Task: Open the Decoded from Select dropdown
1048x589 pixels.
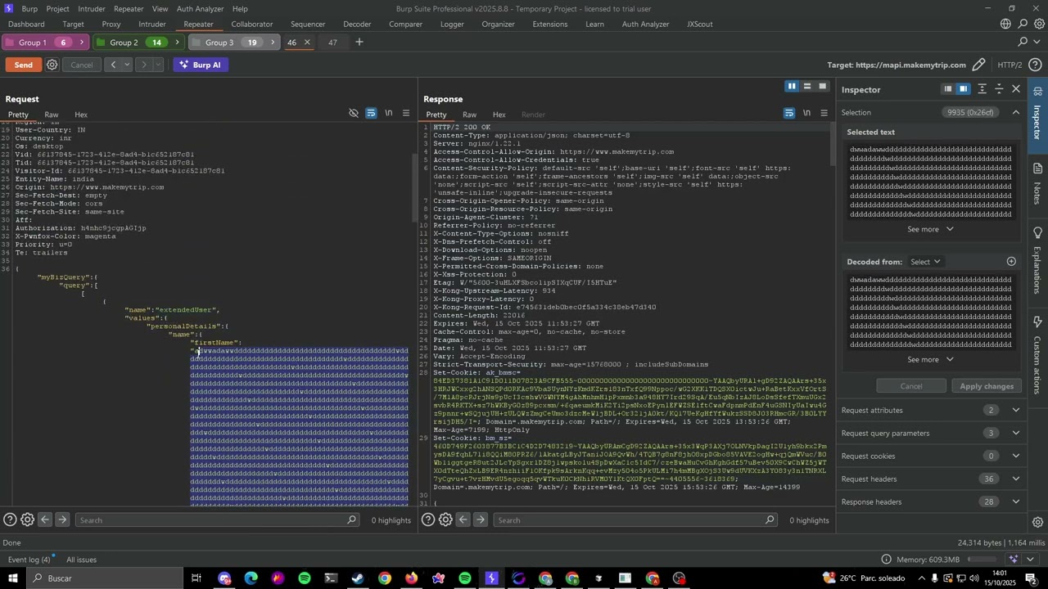Action: 925,262
